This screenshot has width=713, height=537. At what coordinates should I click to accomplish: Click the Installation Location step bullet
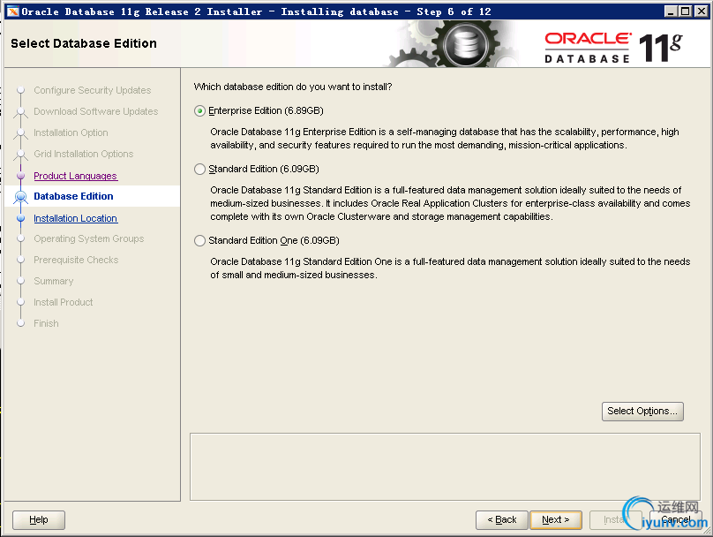click(x=20, y=218)
